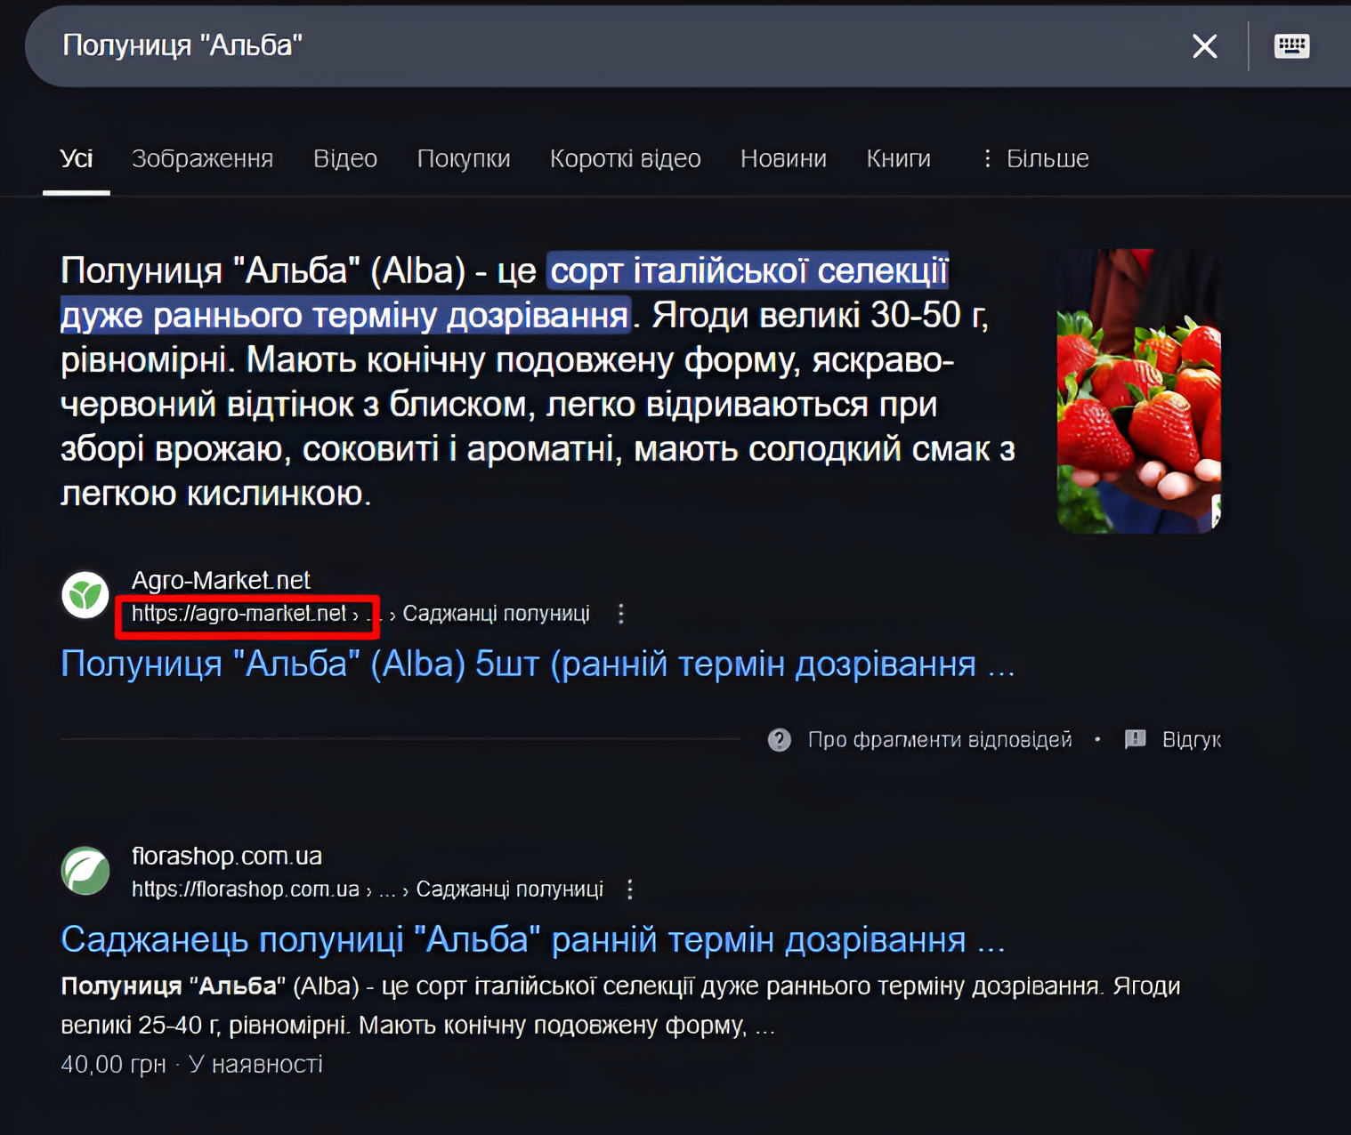Click the feedback flag icon
This screenshot has height=1135, width=1351.
(x=1136, y=739)
